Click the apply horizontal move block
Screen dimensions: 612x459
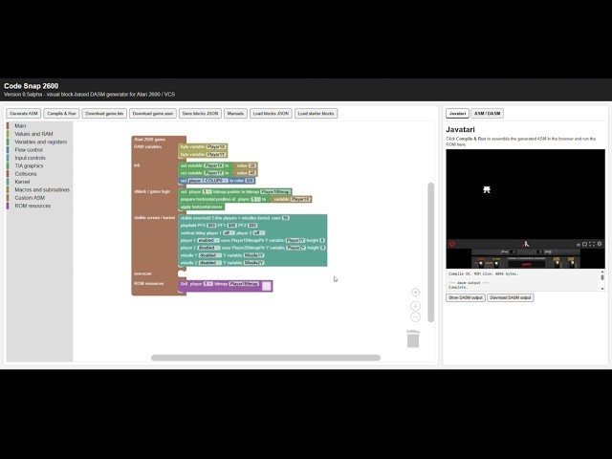point(202,207)
